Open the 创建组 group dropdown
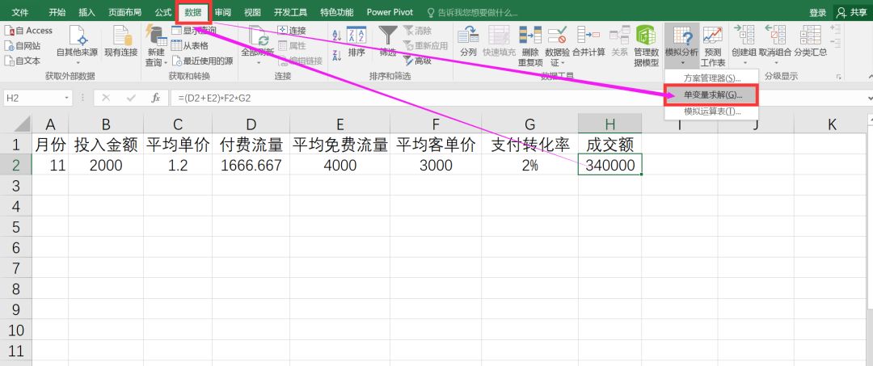 (x=744, y=45)
